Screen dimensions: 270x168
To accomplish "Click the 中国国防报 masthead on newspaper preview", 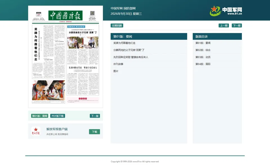I will point(66,15).
